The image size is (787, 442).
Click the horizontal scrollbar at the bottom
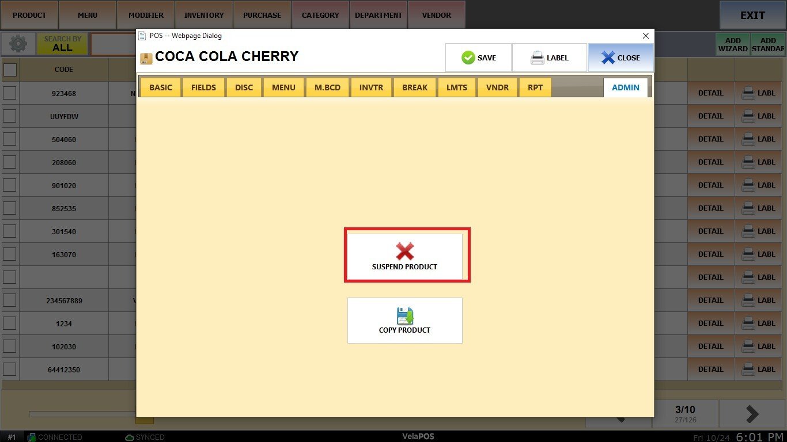click(81, 414)
